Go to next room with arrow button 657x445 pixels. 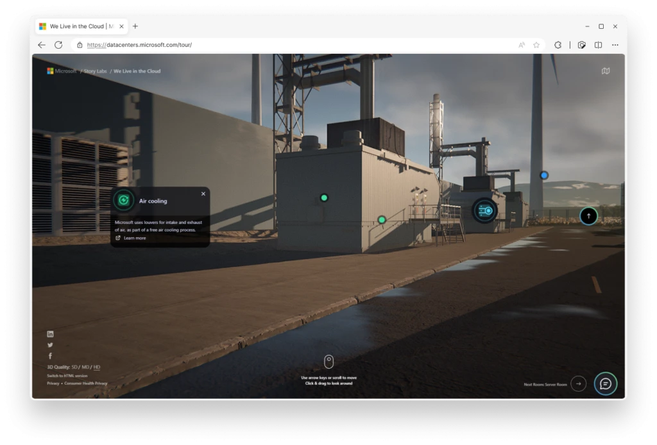(578, 383)
